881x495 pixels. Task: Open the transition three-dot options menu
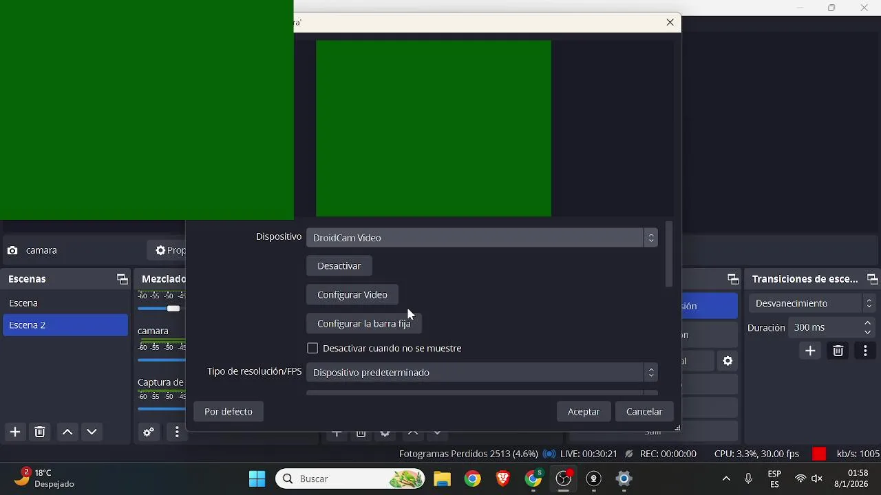pos(865,351)
